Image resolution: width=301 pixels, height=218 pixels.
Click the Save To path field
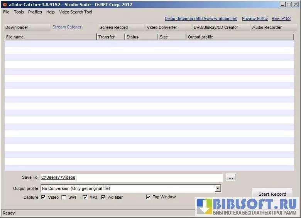click(131, 178)
